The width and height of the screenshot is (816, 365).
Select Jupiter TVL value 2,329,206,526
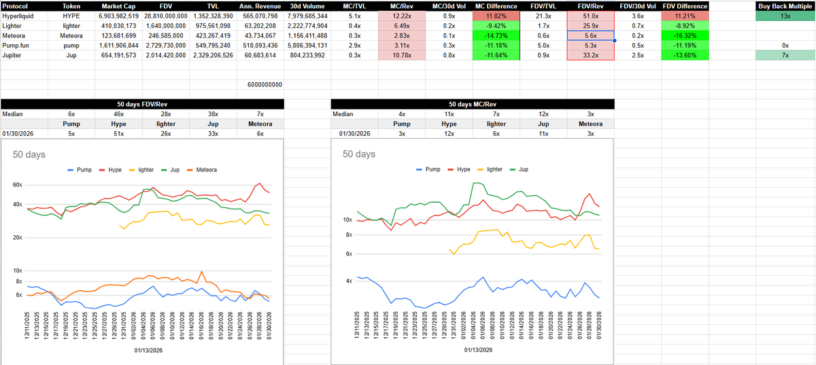(x=213, y=55)
